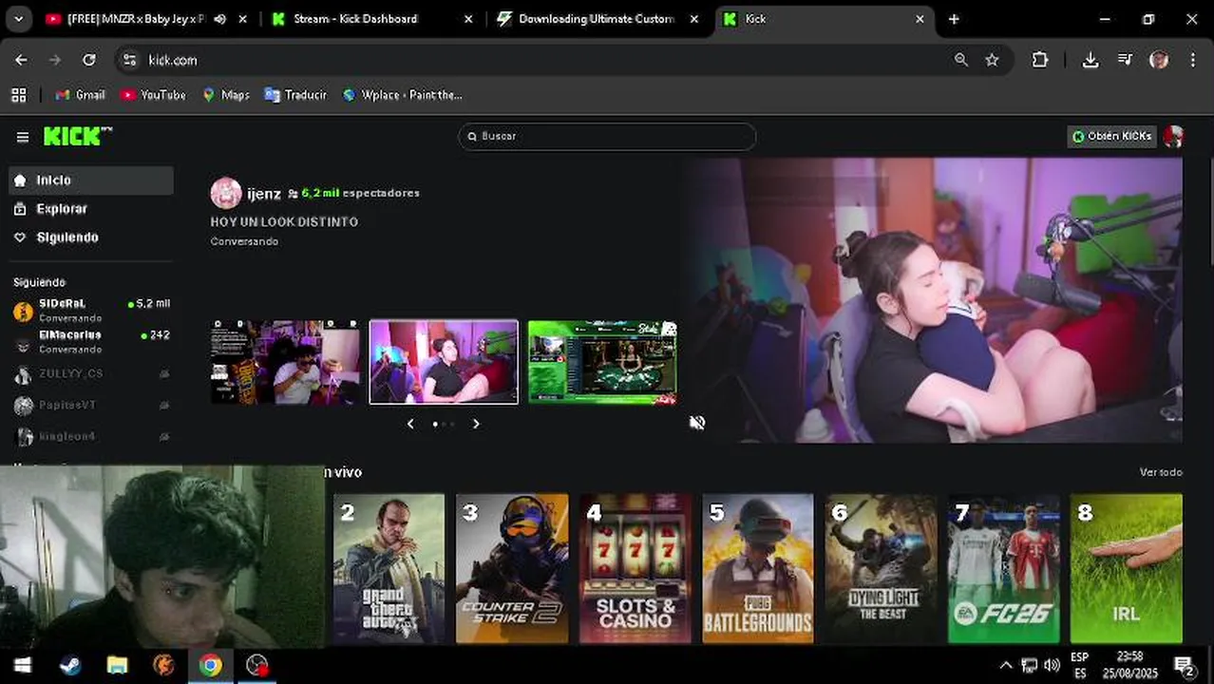Open ijenz channel avatar

tap(226, 193)
